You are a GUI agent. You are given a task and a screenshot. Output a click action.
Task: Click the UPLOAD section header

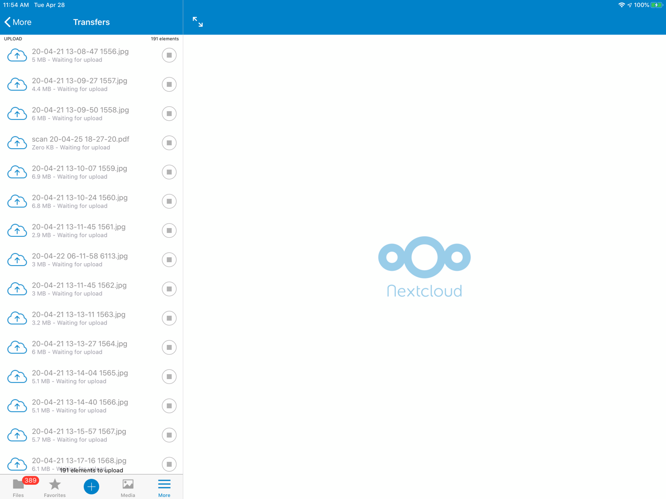click(x=13, y=38)
